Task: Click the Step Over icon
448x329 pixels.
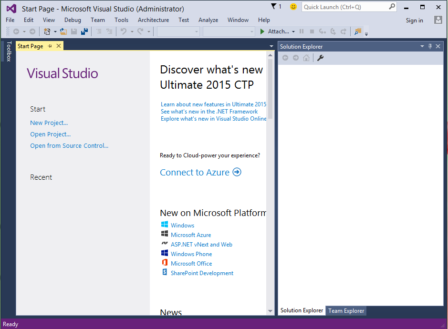Action: click(333, 31)
